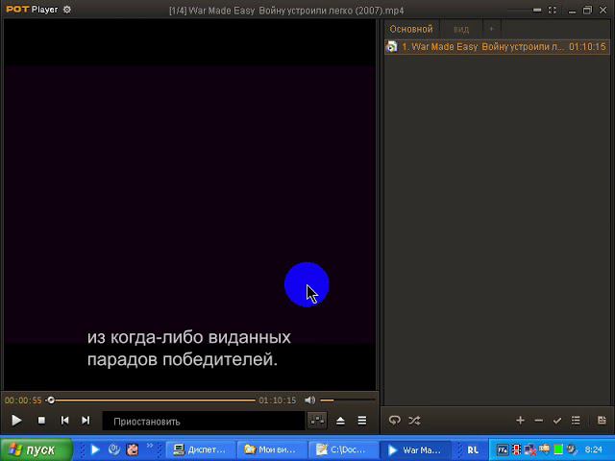Click the playlist item's file type icon
Viewport: 615px width, 461px height.
pos(391,47)
